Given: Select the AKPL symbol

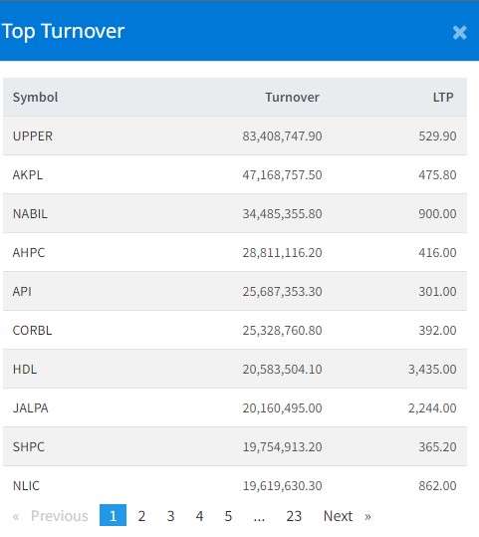Looking at the screenshot, I should pyautogui.click(x=28, y=175).
